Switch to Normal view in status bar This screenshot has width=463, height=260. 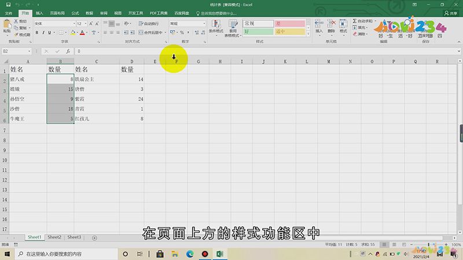click(384, 244)
